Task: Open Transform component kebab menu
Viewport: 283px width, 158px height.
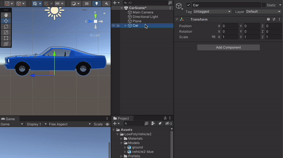Action: 279,19
